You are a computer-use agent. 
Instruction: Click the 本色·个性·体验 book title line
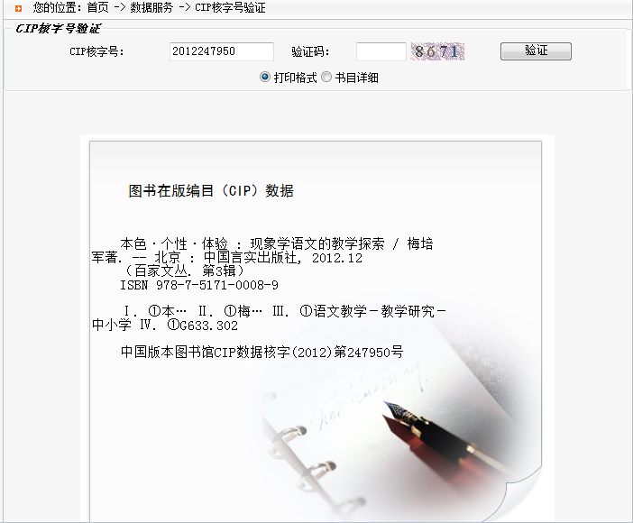pos(277,243)
